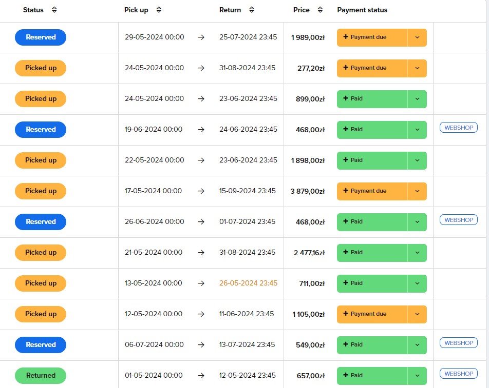Click the plus icon on the 657,00zł Paid button
The width and height of the screenshot is (489, 388).
pyautogui.click(x=346, y=375)
